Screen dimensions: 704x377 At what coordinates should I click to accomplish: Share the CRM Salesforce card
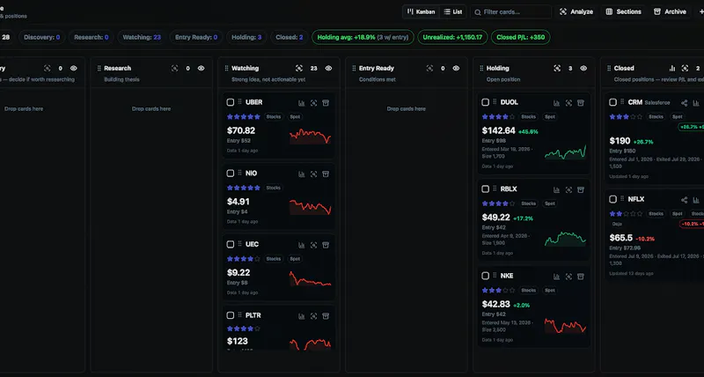click(684, 103)
